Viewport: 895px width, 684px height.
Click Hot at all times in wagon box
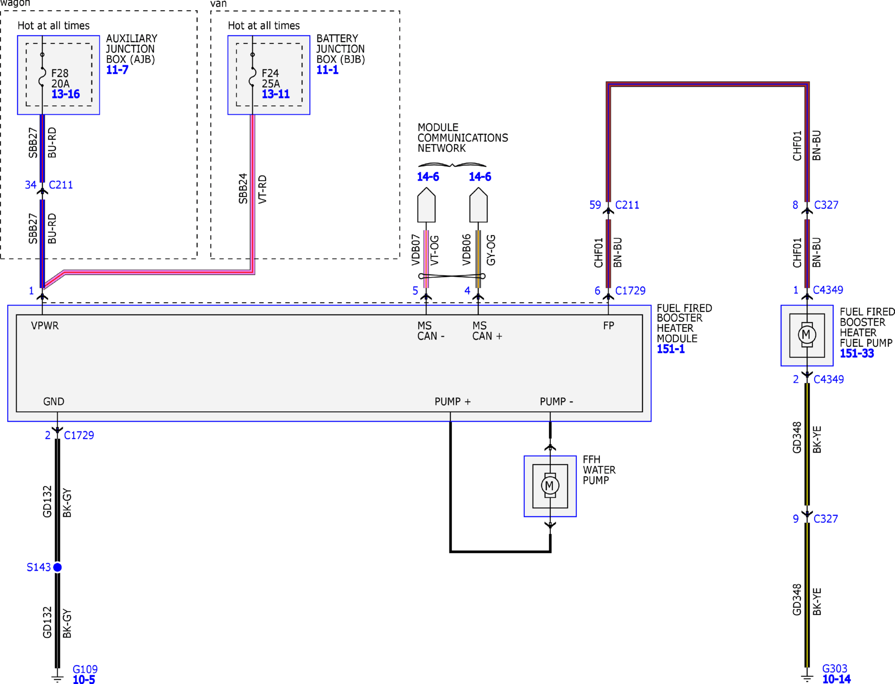(x=53, y=26)
